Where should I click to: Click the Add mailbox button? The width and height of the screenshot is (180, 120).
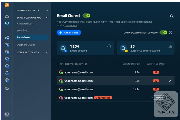pyautogui.click(x=69, y=32)
